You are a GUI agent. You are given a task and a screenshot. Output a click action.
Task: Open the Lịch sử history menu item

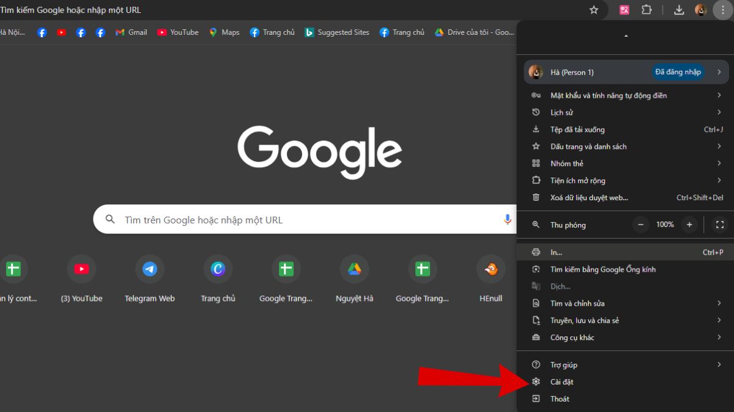click(x=626, y=112)
